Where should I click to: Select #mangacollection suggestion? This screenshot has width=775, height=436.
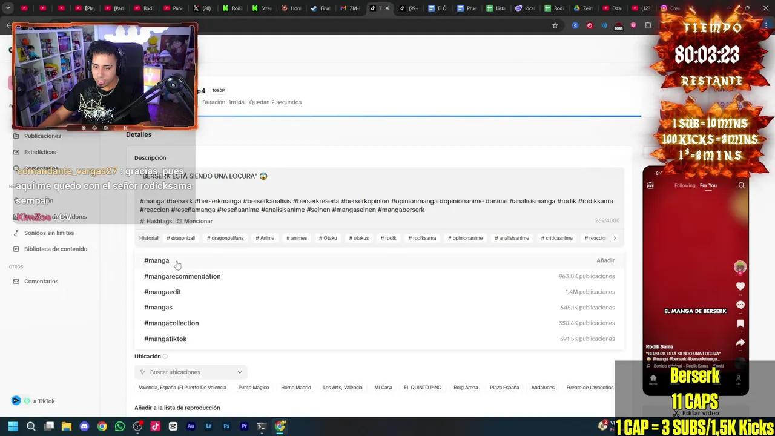coord(379,323)
